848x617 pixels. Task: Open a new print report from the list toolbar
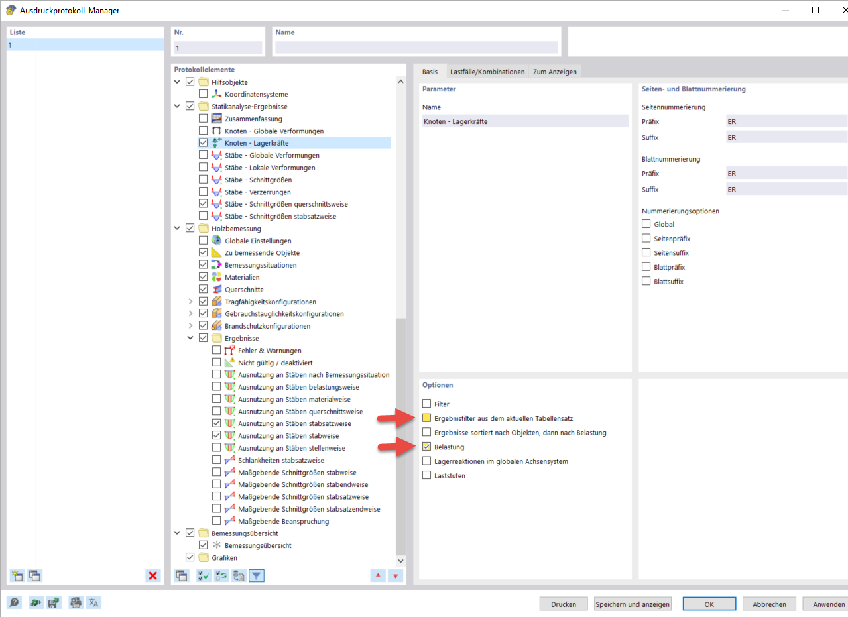[15, 576]
